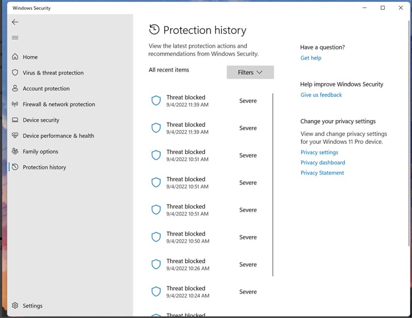
Task: Select the Home item in sidebar
Action: (30, 57)
